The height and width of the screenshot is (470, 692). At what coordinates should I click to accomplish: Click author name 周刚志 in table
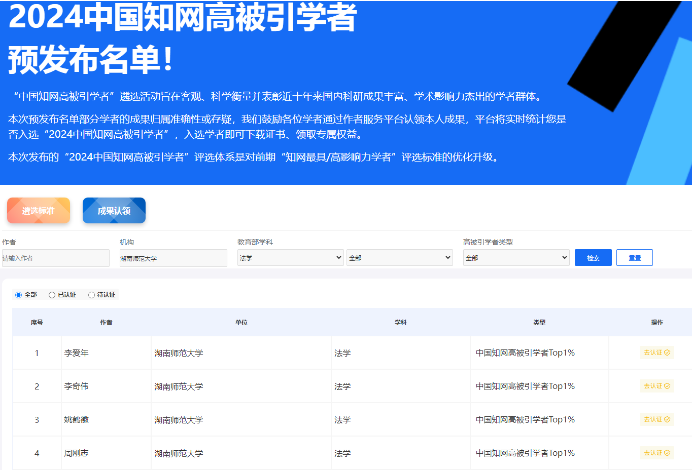point(76,453)
